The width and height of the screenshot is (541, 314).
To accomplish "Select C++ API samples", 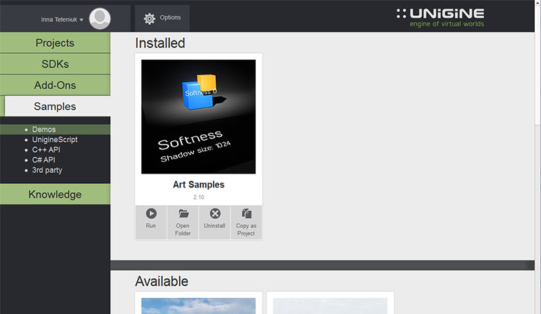I will point(46,149).
